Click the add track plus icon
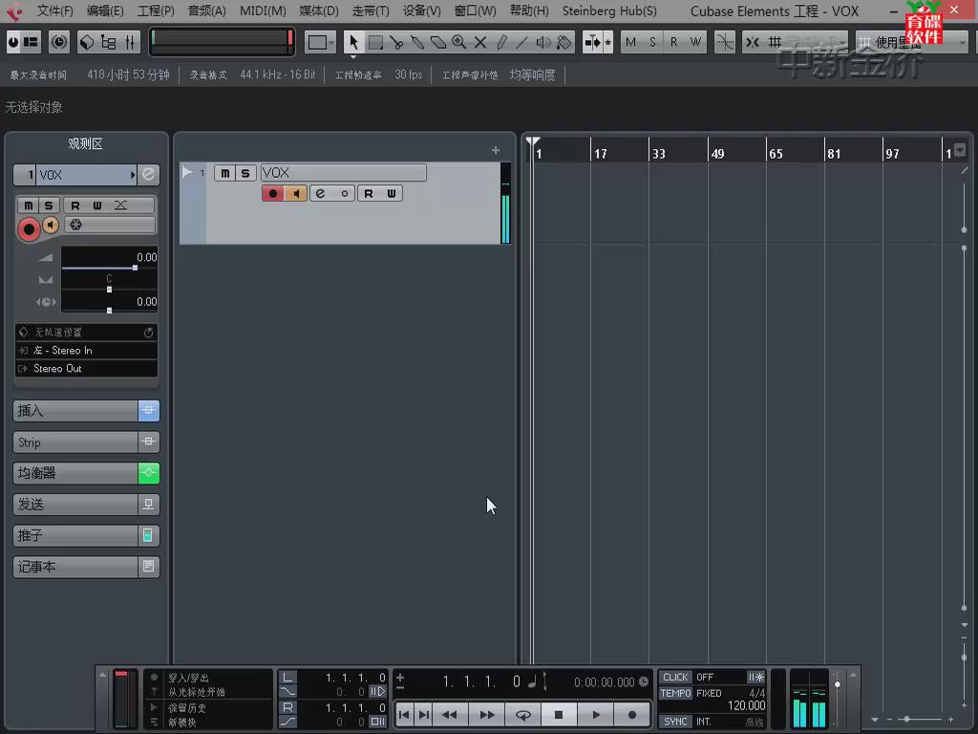 pyautogui.click(x=496, y=150)
